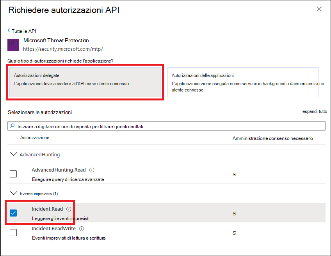331x256 pixels.
Task: Click the Autorizzazione column header
Action: pyautogui.click(x=35, y=138)
